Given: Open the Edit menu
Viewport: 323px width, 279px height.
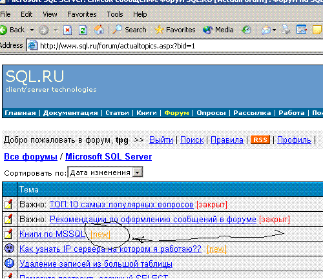Looking at the screenshot, I should pyautogui.click(x=26, y=14).
